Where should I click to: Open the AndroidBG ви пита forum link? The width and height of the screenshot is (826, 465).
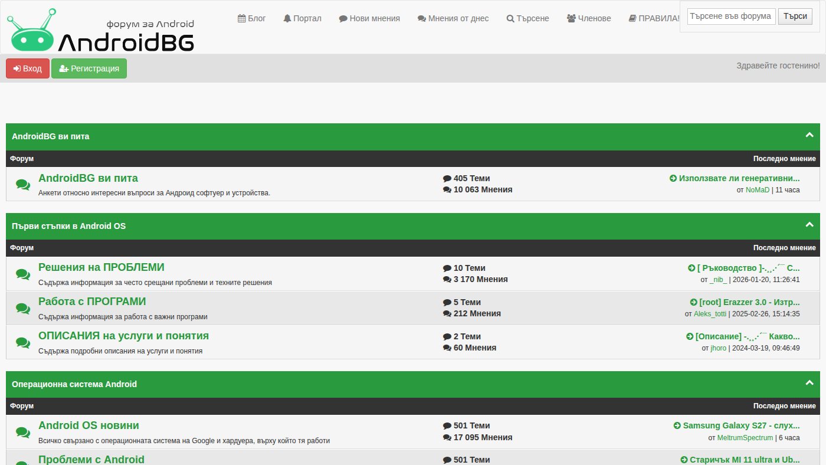[x=88, y=178]
